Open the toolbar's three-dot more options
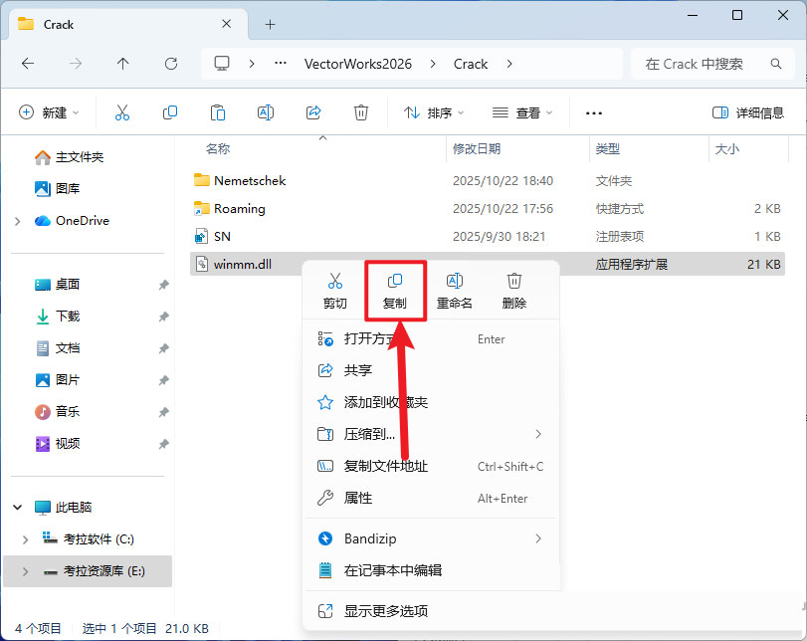 (x=594, y=112)
